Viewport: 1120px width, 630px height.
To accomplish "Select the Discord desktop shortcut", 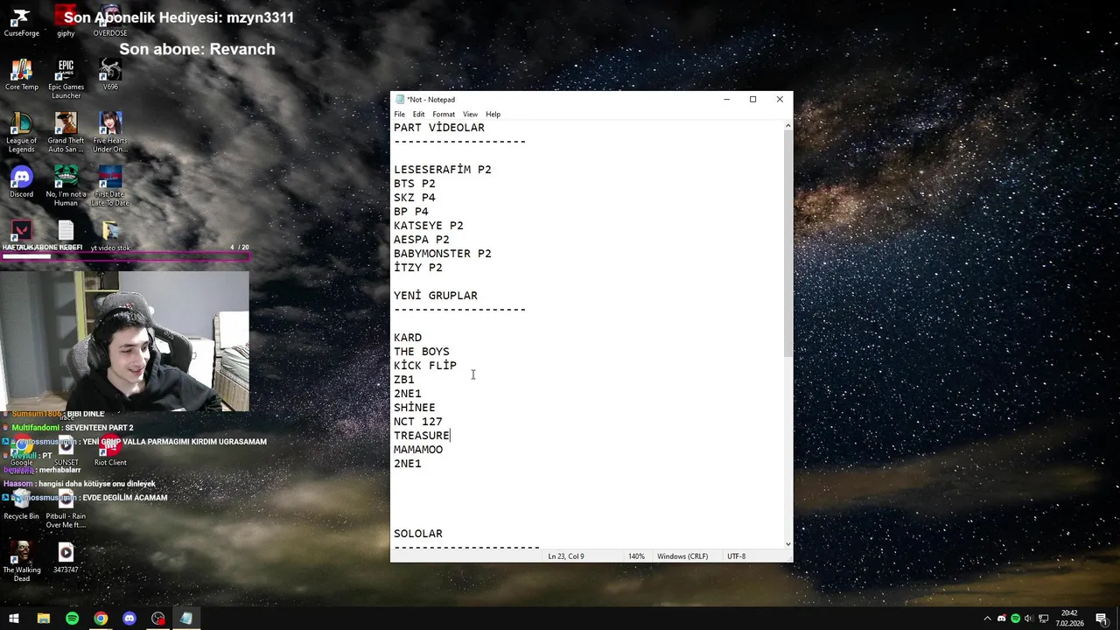I will click(x=21, y=182).
